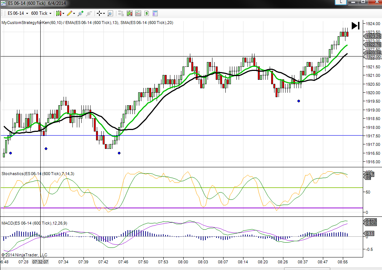
Task: Toggle the Chart Trader panel button
Action: [x=121, y=13]
